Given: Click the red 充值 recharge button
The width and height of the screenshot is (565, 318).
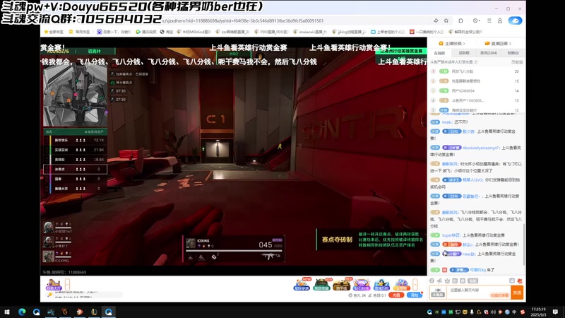Looking at the screenshot, I should [396, 295].
